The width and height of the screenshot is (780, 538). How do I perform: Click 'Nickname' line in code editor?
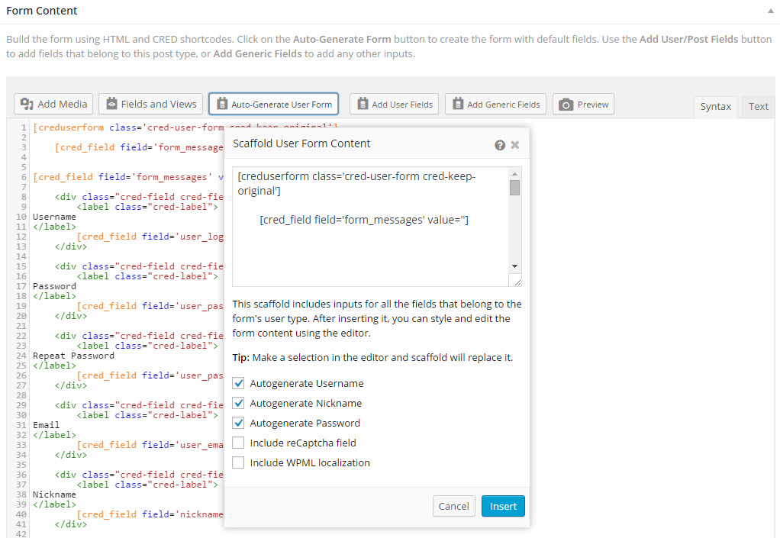(54, 495)
